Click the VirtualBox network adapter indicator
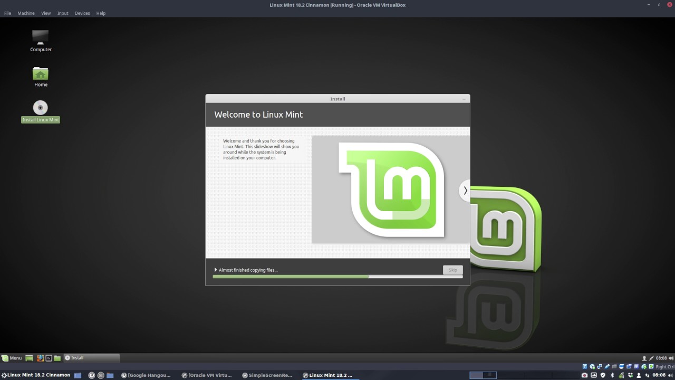Image resolution: width=675 pixels, height=380 pixels. (600, 366)
